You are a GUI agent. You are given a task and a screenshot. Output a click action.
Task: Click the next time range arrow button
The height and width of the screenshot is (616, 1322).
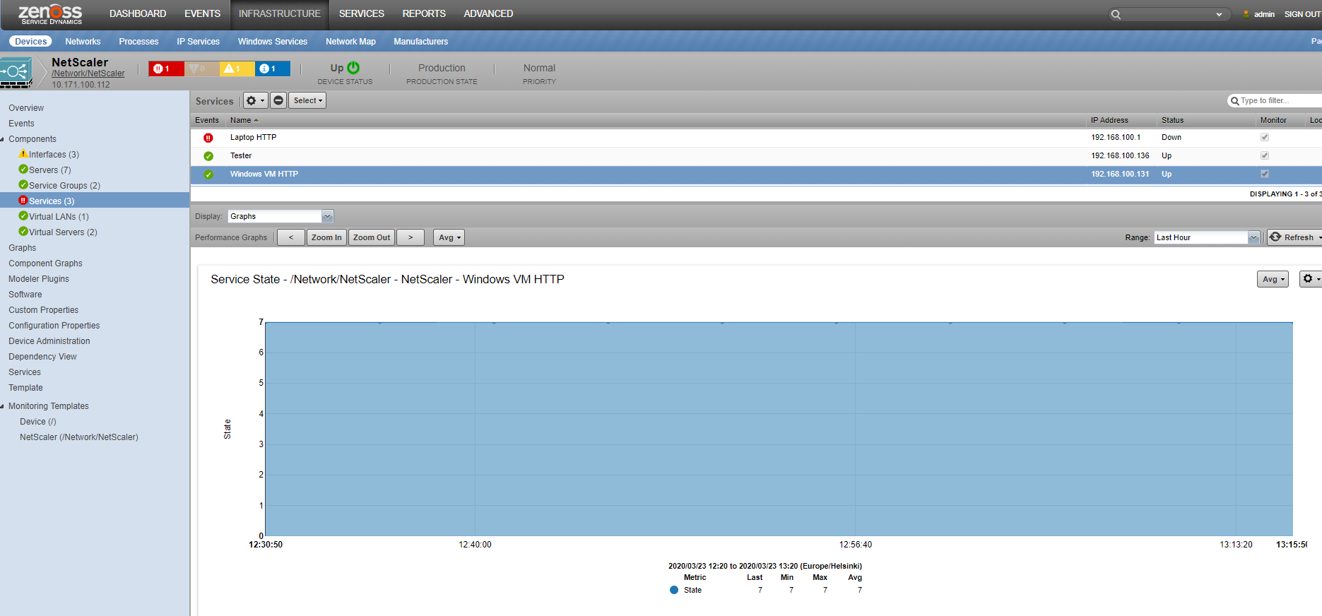[x=411, y=237]
